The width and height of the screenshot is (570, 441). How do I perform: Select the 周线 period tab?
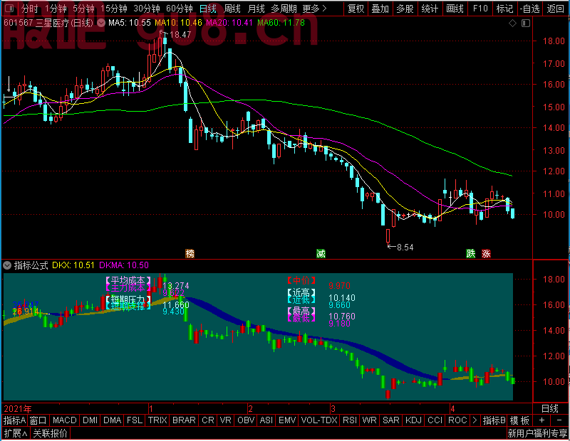coord(232,9)
